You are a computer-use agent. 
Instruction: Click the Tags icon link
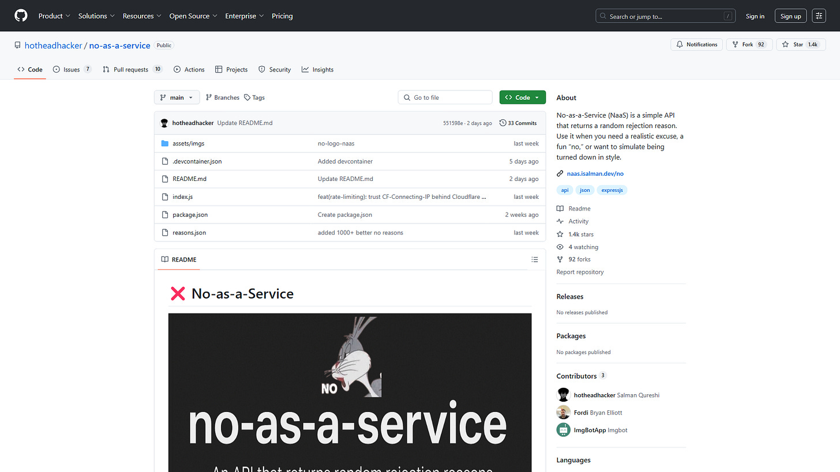(254, 97)
